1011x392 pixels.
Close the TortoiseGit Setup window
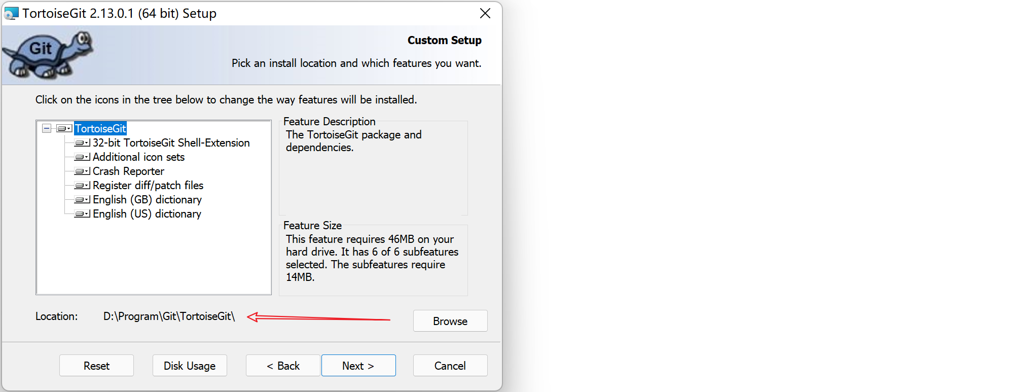click(485, 14)
